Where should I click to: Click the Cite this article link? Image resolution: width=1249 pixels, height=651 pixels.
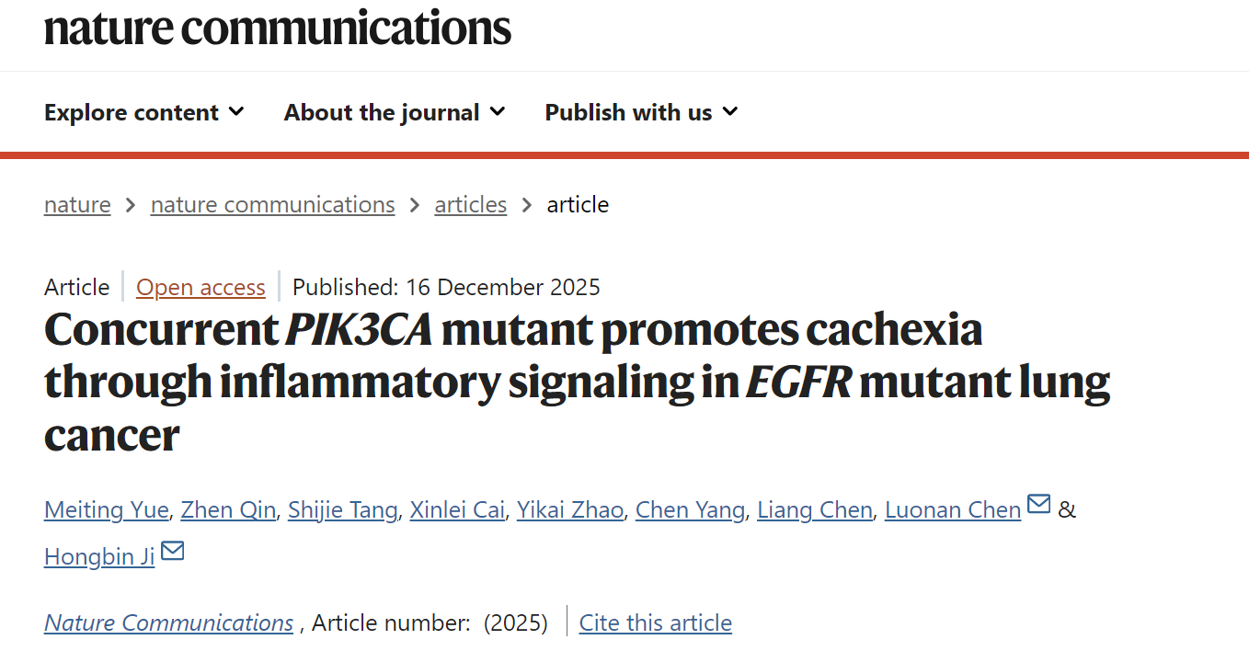click(x=655, y=622)
